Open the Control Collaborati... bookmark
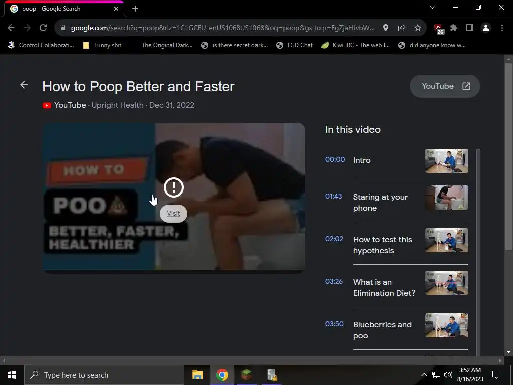 tap(41, 45)
